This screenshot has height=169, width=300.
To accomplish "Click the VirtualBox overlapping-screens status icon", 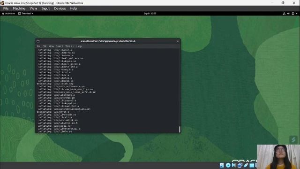I will (x=240, y=165).
